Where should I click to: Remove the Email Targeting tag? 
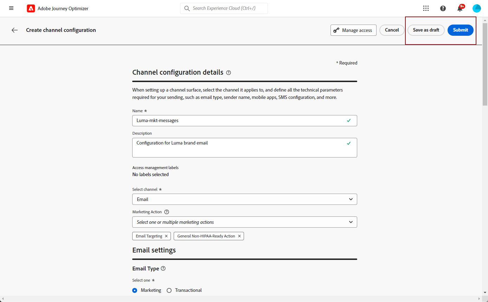point(166,236)
